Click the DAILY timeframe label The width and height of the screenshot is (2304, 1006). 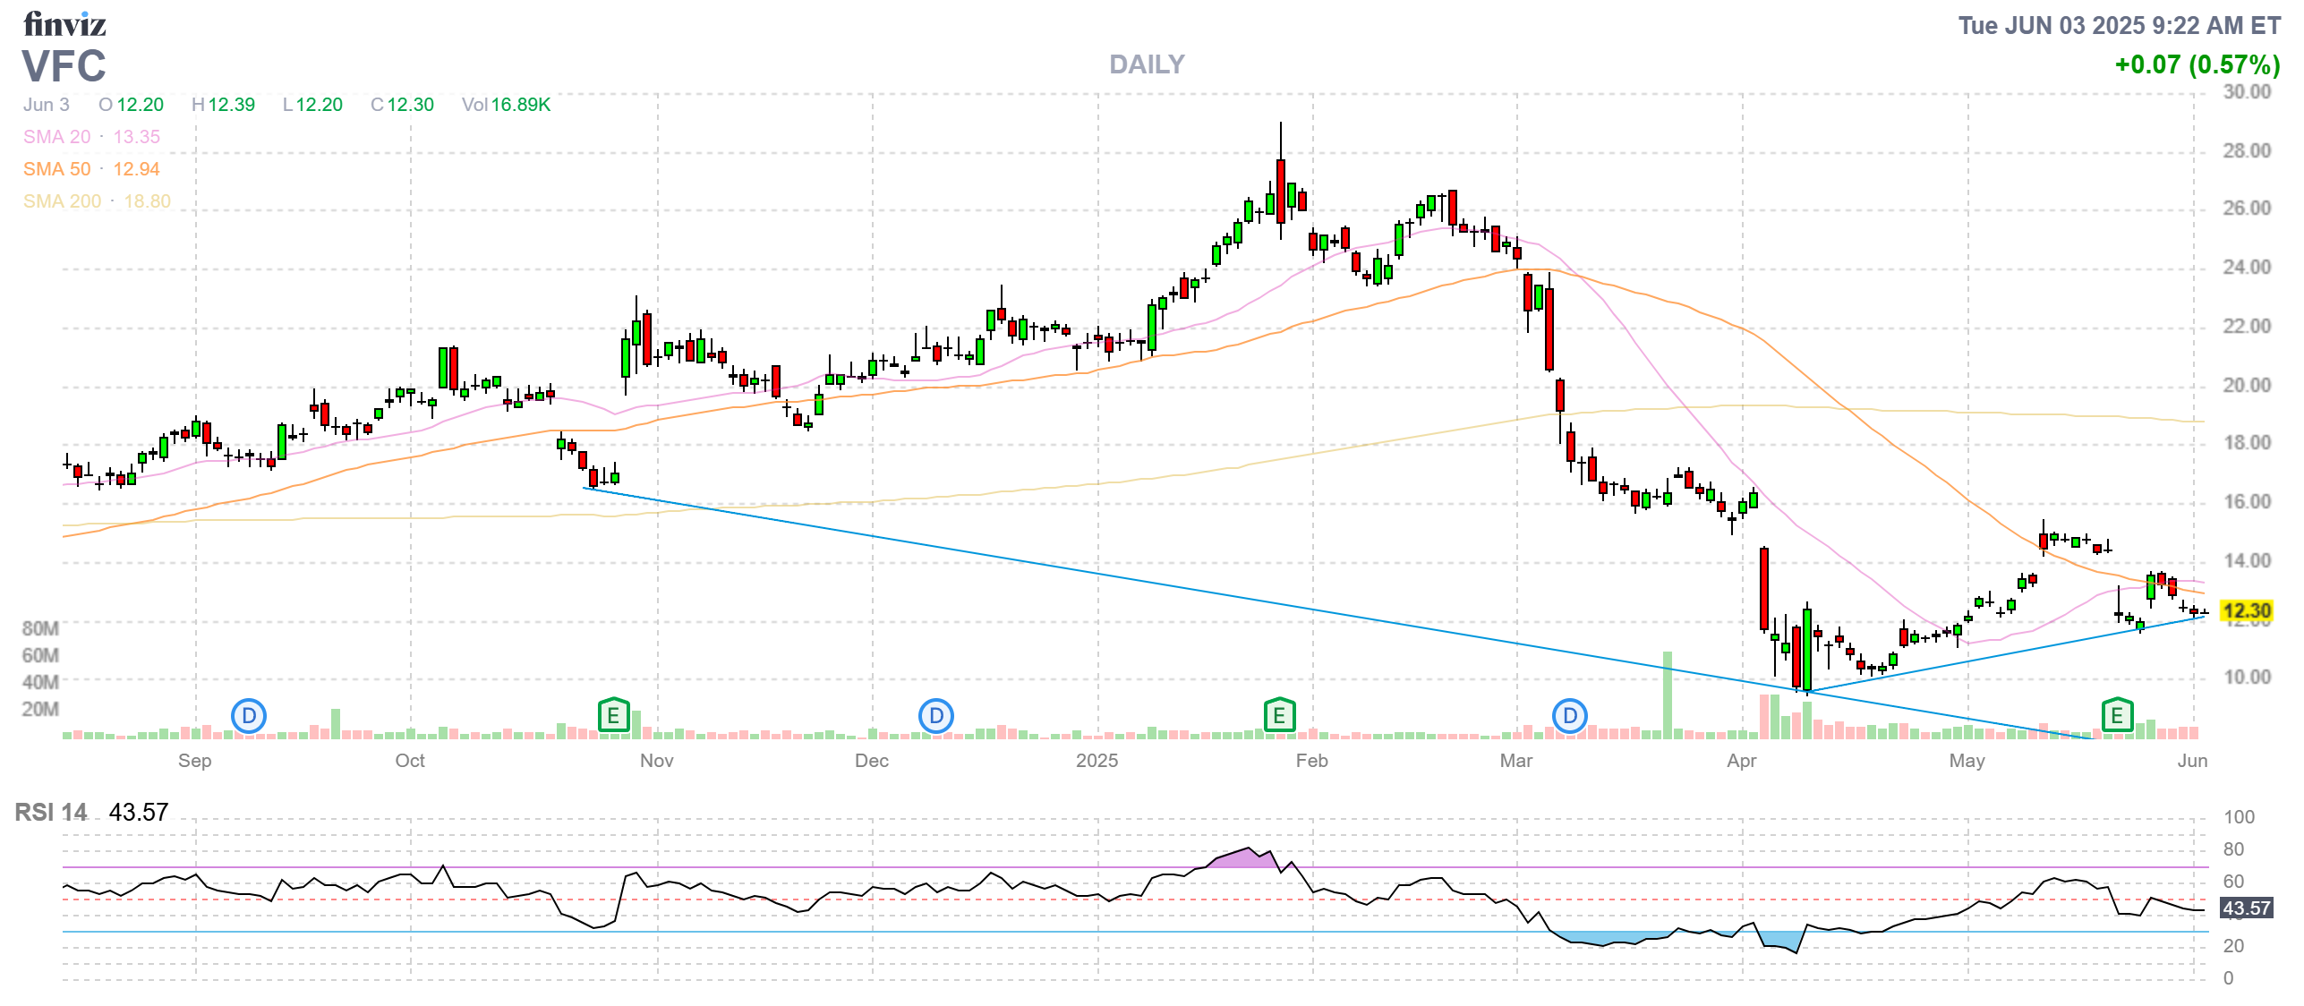pyautogui.click(x=1147, y=64)
